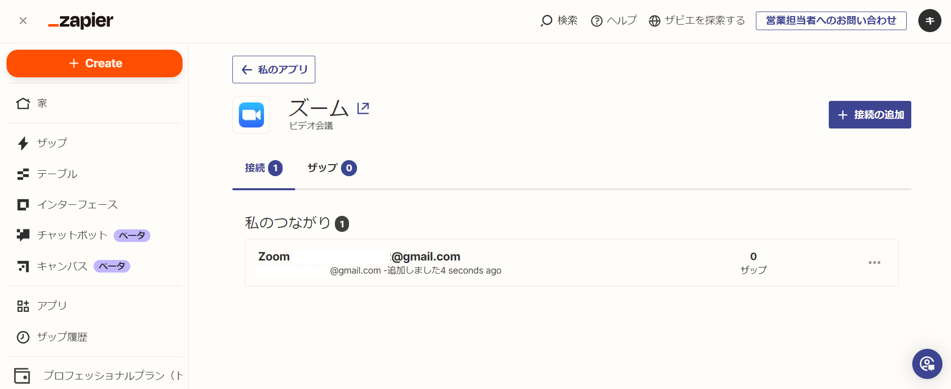Click the Zoom app logo thumbnail
The height and width of the screenshot is (389, 951).
[251, 115]
